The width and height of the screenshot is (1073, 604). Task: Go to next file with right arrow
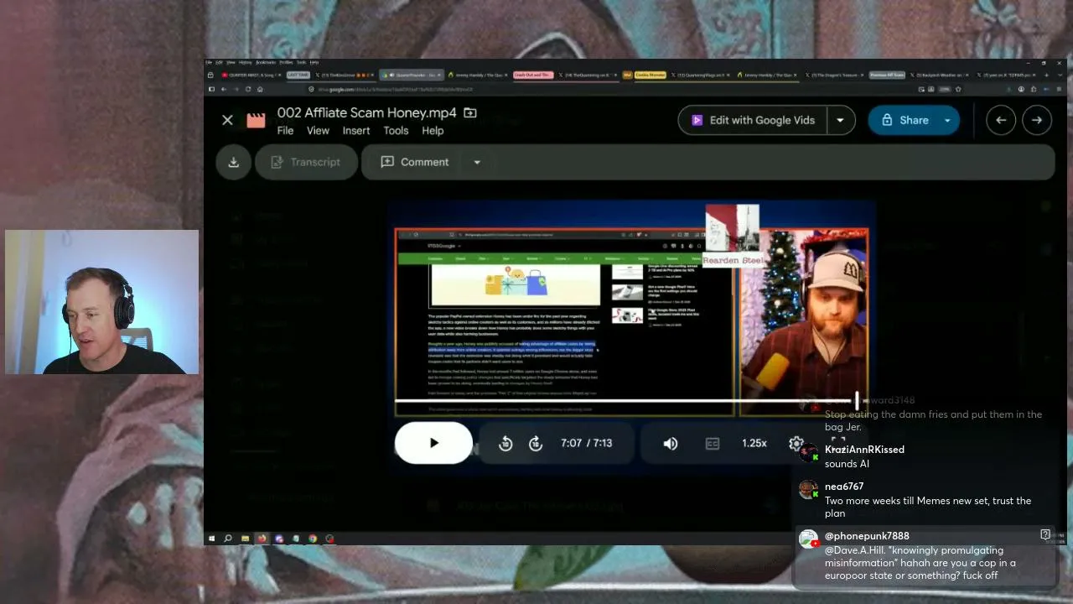[x=1037, y=120]
